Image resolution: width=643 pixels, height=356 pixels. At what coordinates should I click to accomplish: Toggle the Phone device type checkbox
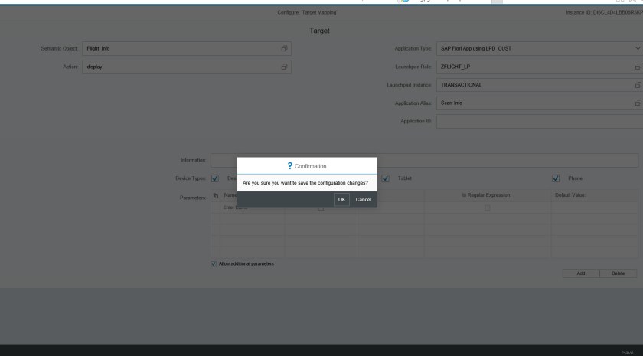556,178
